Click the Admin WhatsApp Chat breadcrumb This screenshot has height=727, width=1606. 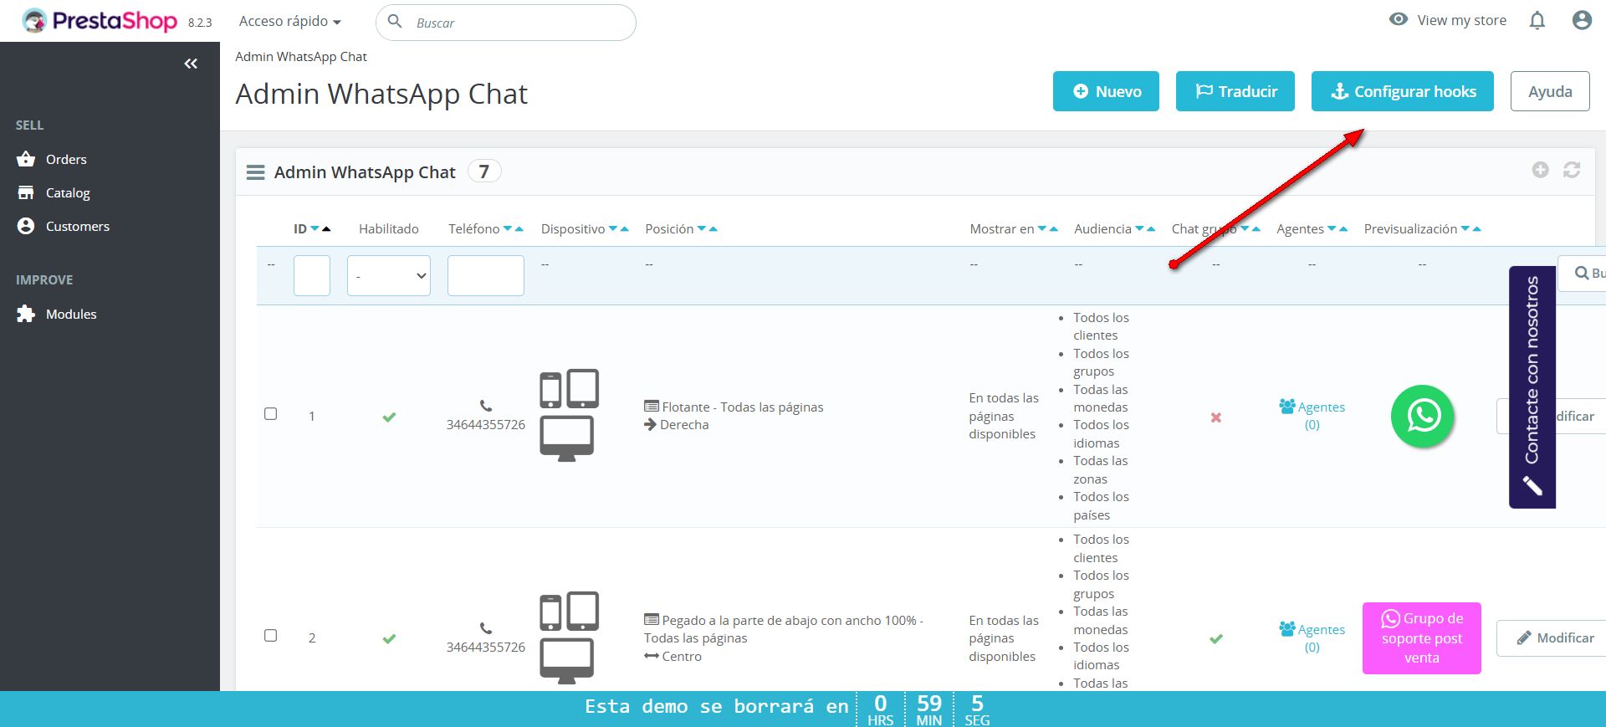pyautogui.click(x=301, y=57)
